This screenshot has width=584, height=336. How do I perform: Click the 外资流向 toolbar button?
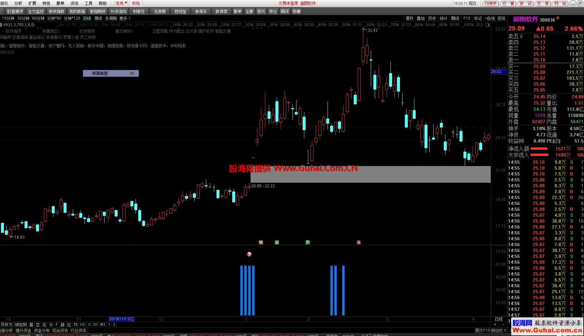(x=118, y=11)
